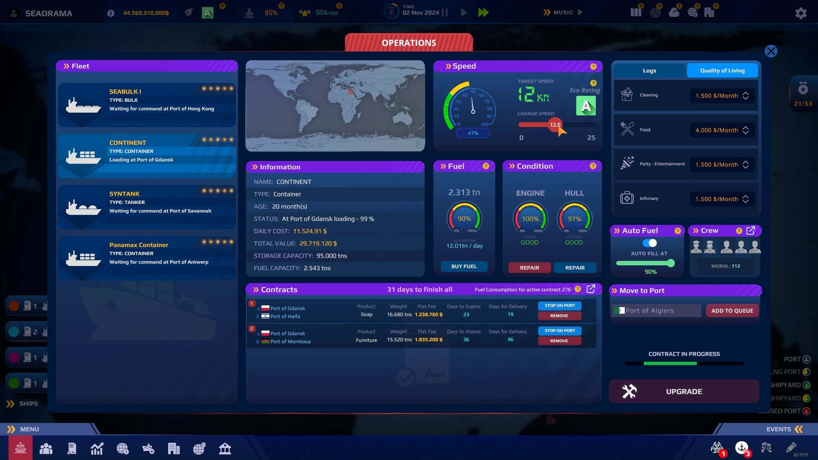Pause the game time
Viewport: 818px width, 460px height.
445,12
